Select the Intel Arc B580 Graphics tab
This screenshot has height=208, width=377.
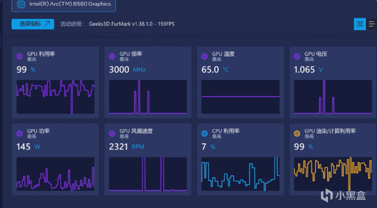(x=63, y=5)
